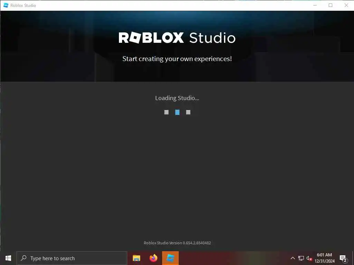
Task: Click the search magnifier icon in taskbar
Action: [24, 258]
